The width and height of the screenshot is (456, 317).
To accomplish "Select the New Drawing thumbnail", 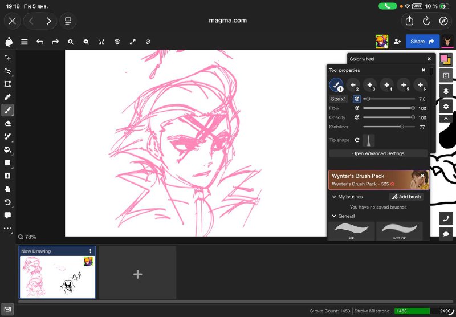I will pyautogui.click(x=57, y=277).
